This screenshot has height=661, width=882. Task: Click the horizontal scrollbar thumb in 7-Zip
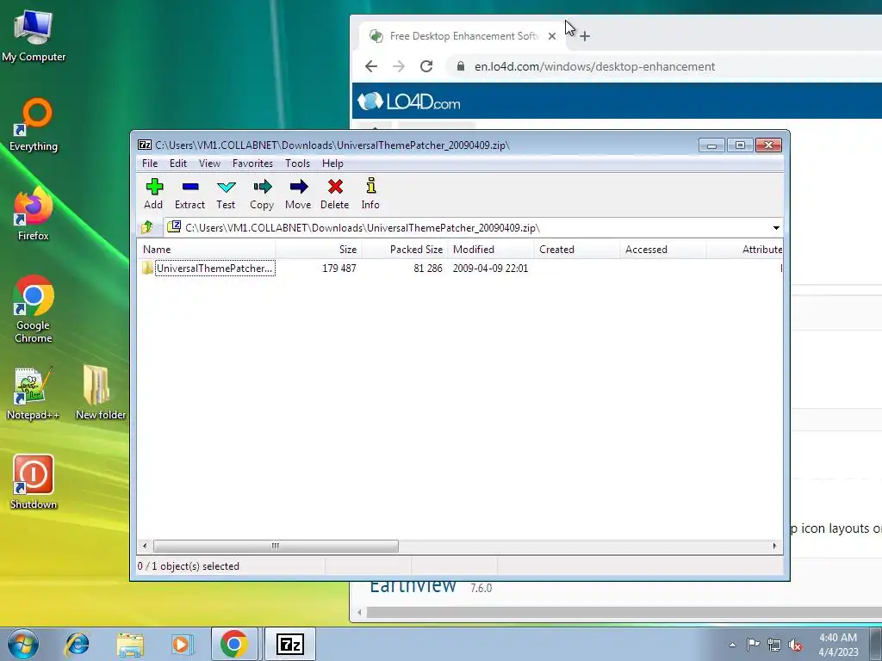point(276,546)
